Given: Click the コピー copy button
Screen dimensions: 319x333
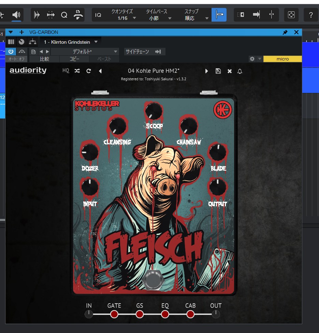Looking at the screenshot, I should [x=74, y=59].
